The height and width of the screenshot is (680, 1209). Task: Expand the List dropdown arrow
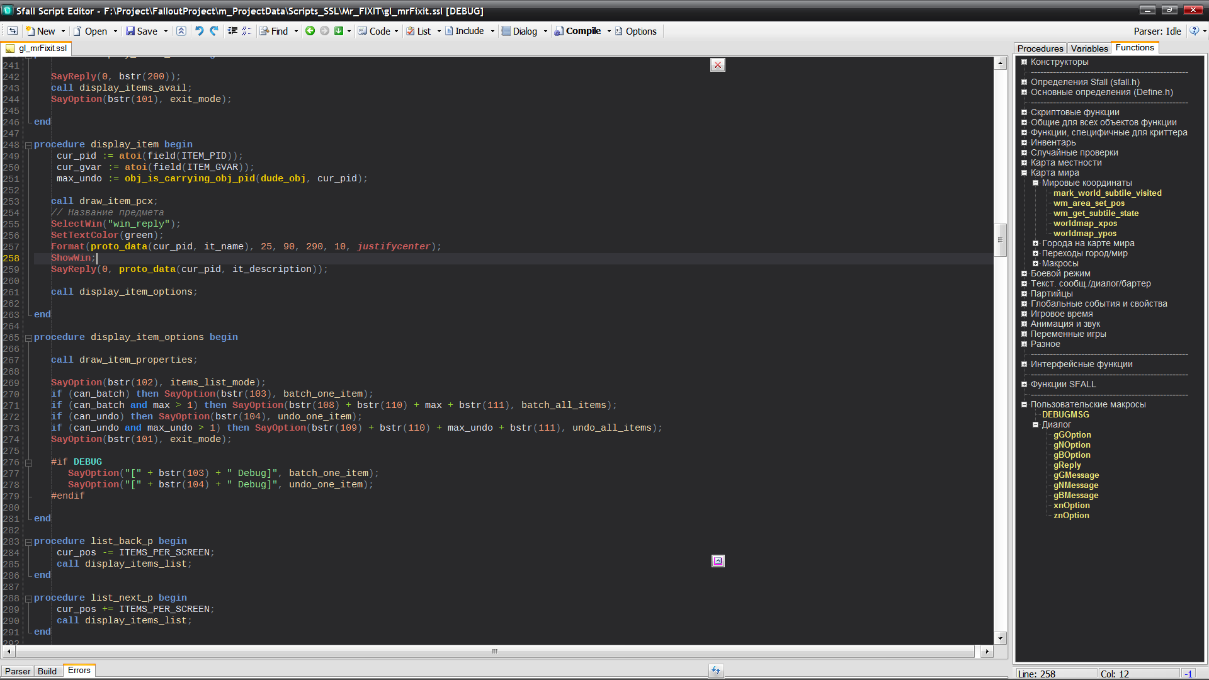tap(439, 31)
